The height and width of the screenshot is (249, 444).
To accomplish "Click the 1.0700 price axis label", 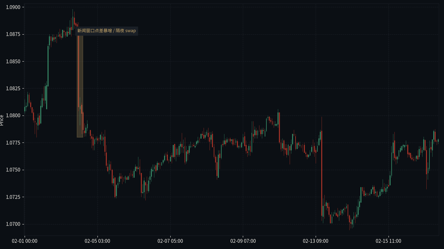I will [x=13, y=224].
